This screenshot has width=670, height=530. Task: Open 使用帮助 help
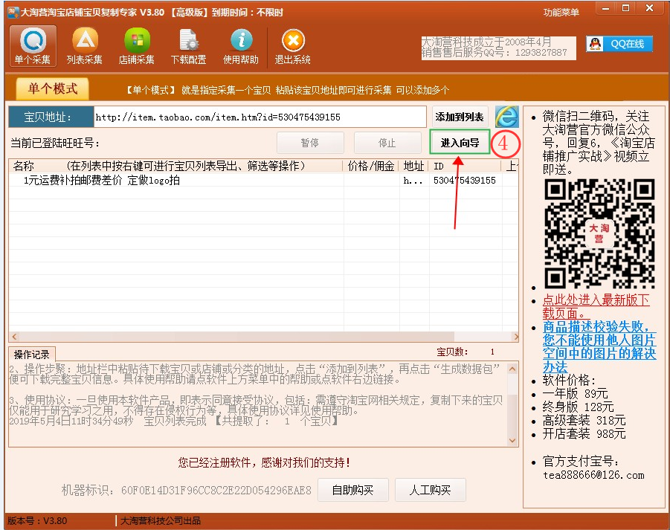pos(241,46)
